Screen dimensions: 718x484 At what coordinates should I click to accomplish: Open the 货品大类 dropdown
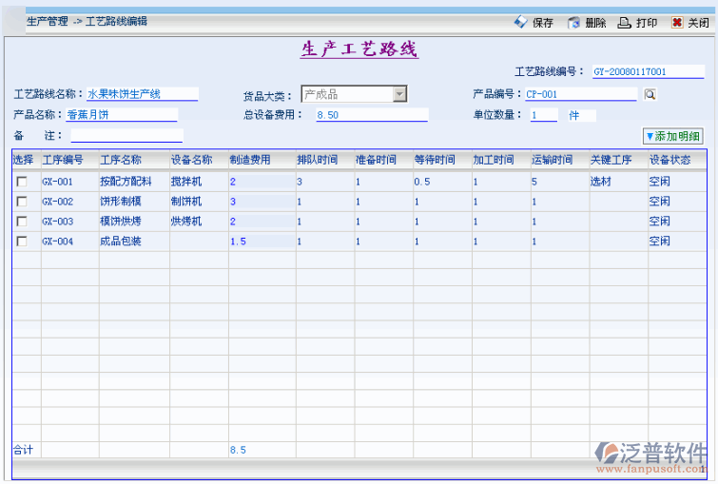coord(399,93)
